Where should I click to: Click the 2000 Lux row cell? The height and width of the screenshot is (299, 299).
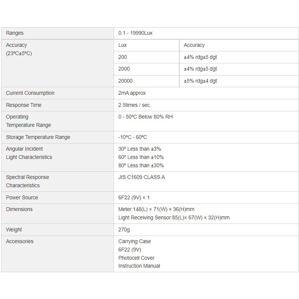(124, 69)
